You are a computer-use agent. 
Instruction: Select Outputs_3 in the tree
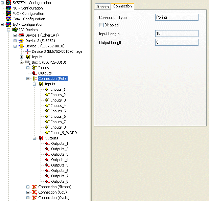[60, 154]
